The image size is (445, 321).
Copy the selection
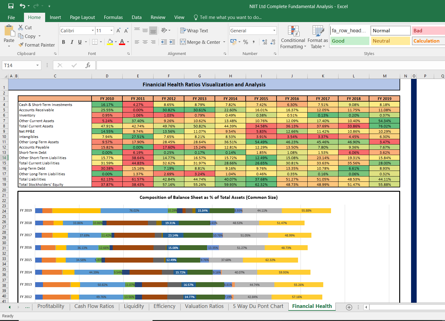(x=27, y=36)
